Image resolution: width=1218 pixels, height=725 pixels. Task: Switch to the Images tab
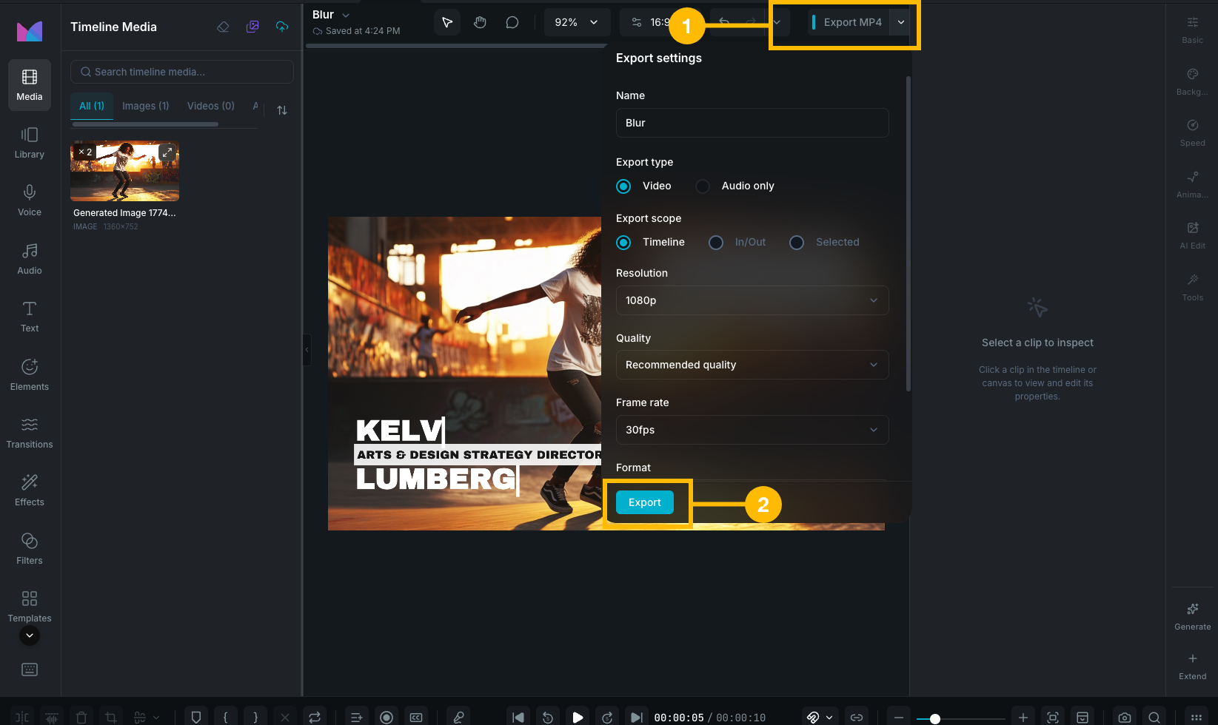click(145, 106)
